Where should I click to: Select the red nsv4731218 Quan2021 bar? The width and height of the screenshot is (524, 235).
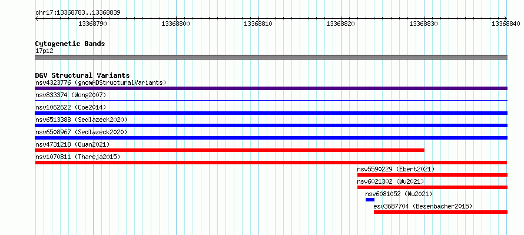tap(230, 150)
